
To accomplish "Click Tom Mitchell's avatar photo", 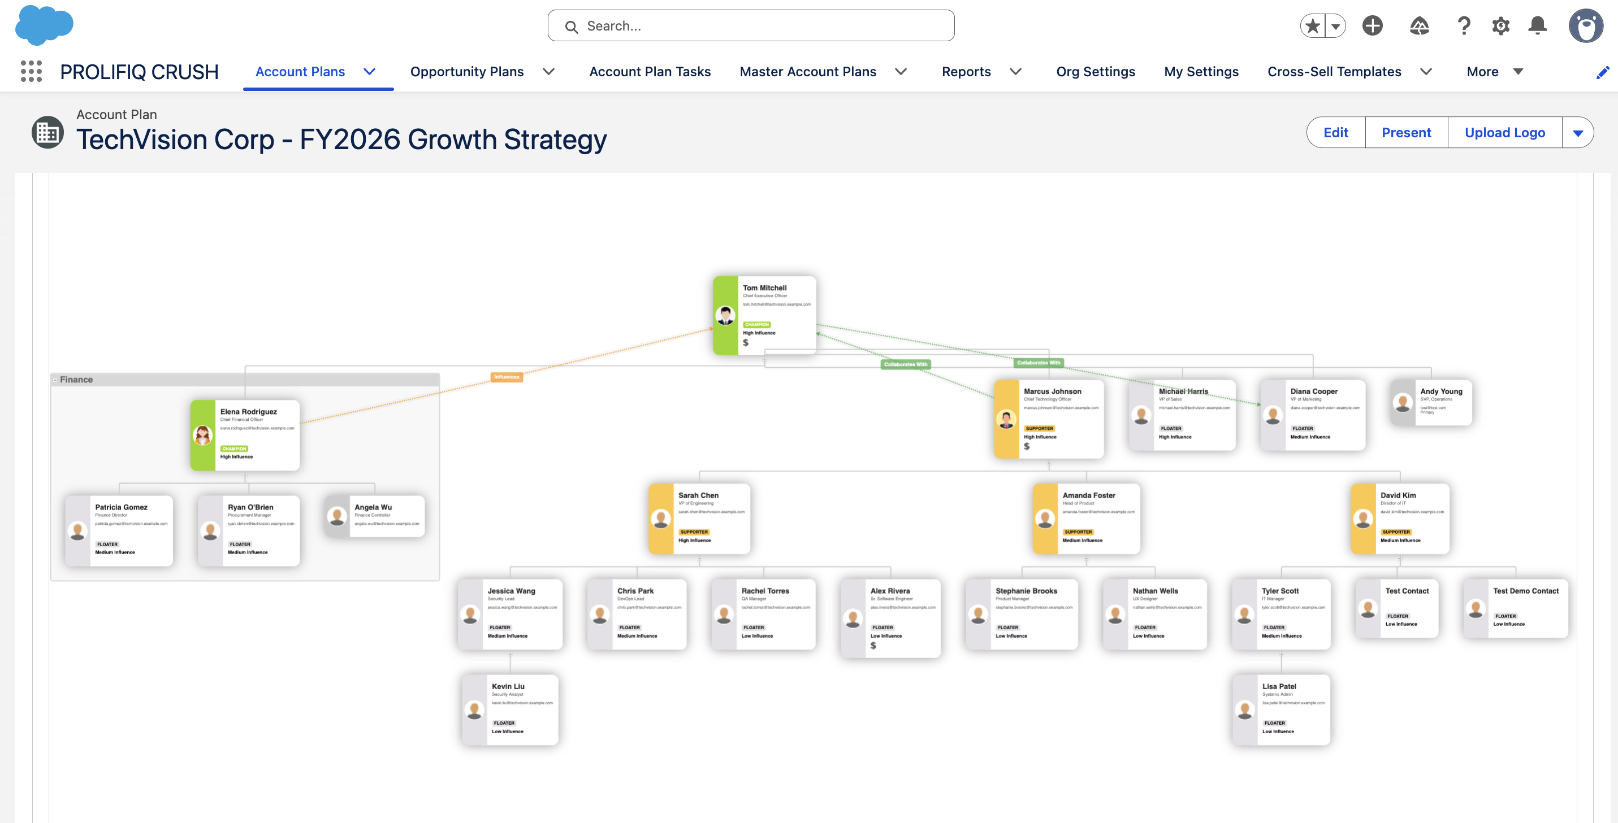I will [x=725, y=315].
